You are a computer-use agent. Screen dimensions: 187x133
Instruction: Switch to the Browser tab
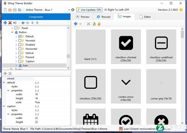coord(103,17)
